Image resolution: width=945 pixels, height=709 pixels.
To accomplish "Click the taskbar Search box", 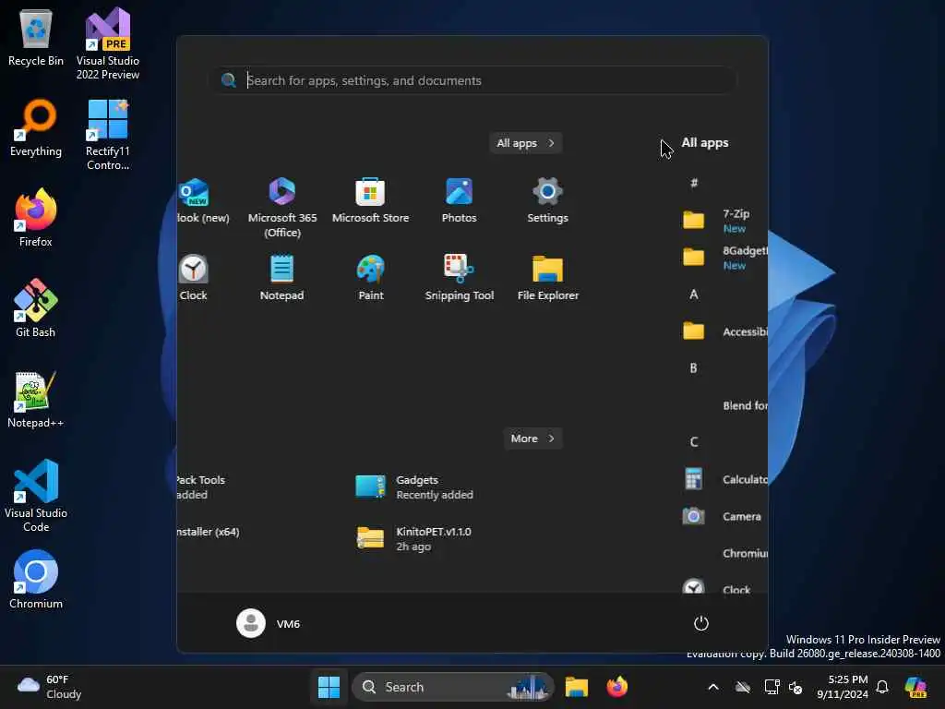I will (452, 687).
